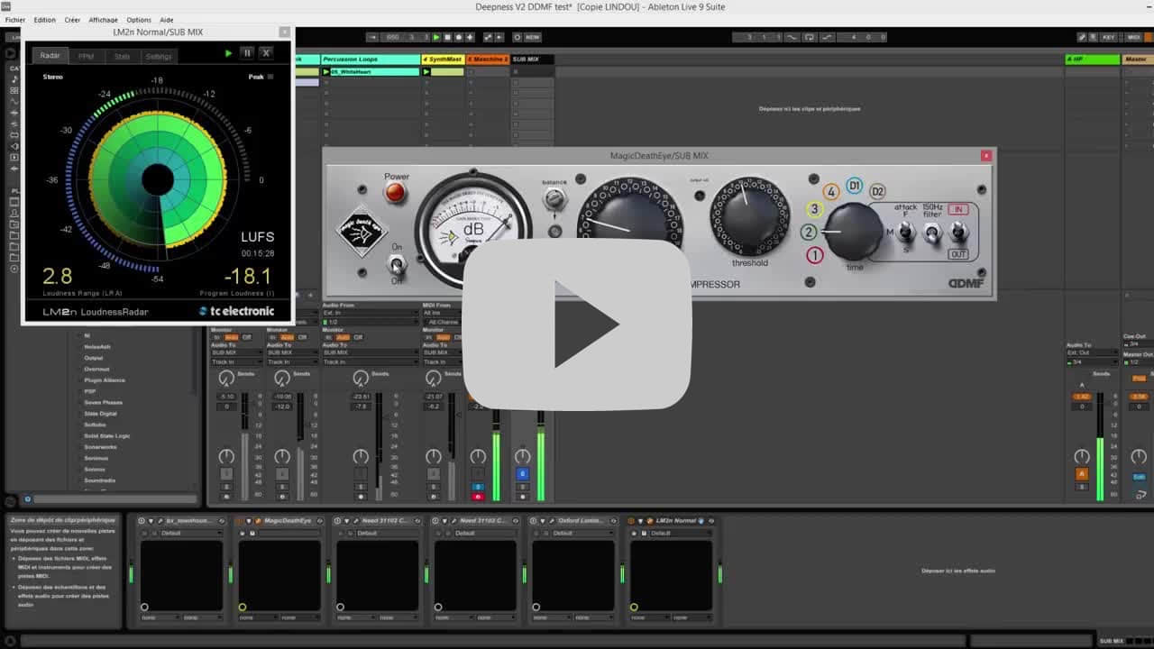Click the red Power lamp on MagicDeathEye
1154x649 pixels.
coord(396,192)
